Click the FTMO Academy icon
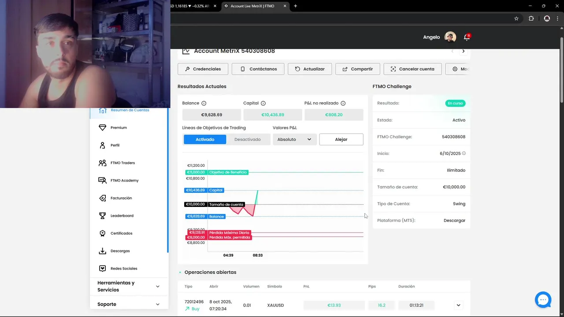This screenshot has height=317, width=564. [x=102, y=181]
